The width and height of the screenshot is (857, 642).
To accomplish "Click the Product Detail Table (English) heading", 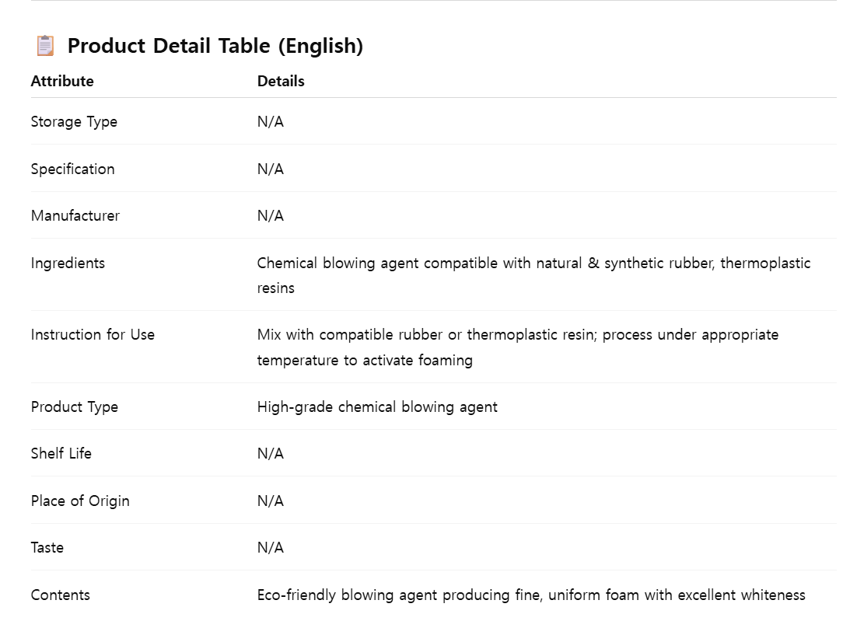I will [x=215, y=46].
